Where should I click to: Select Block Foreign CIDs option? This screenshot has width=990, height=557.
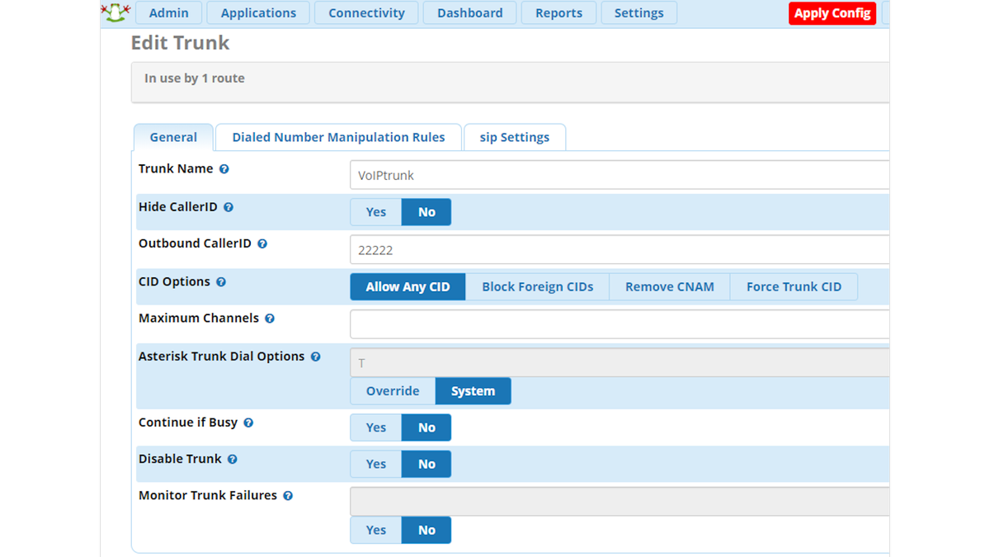(x=538, y=286)
